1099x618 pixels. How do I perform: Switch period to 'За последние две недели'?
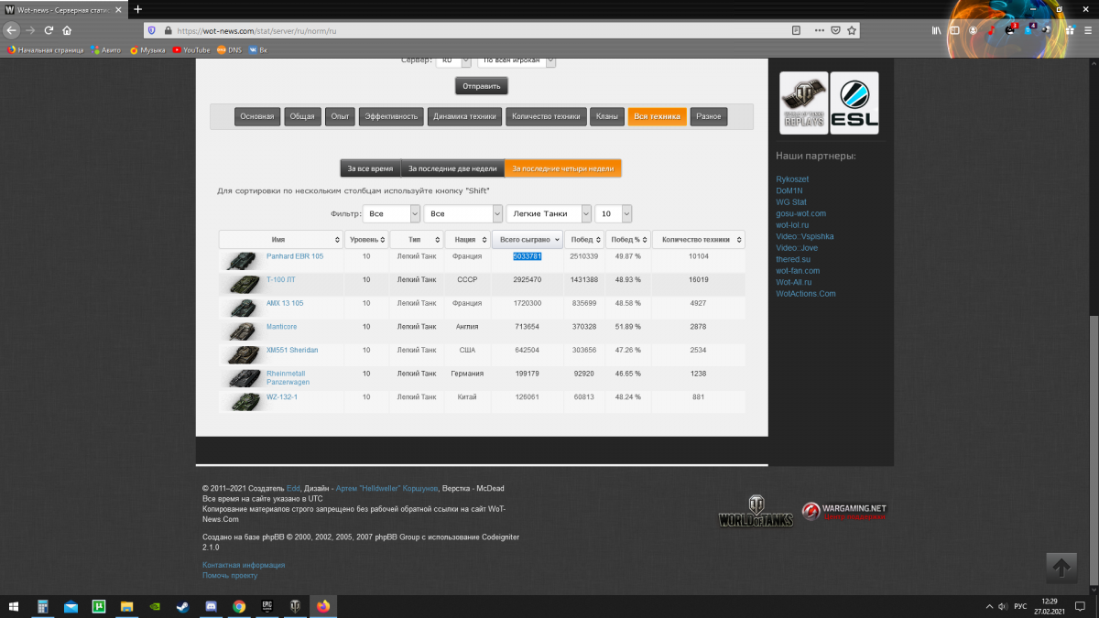tap(452, 168)
